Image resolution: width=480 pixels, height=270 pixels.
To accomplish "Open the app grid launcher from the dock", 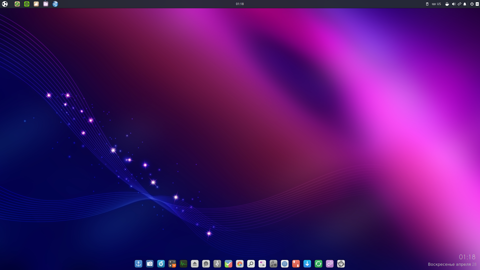I will (285, 264).
